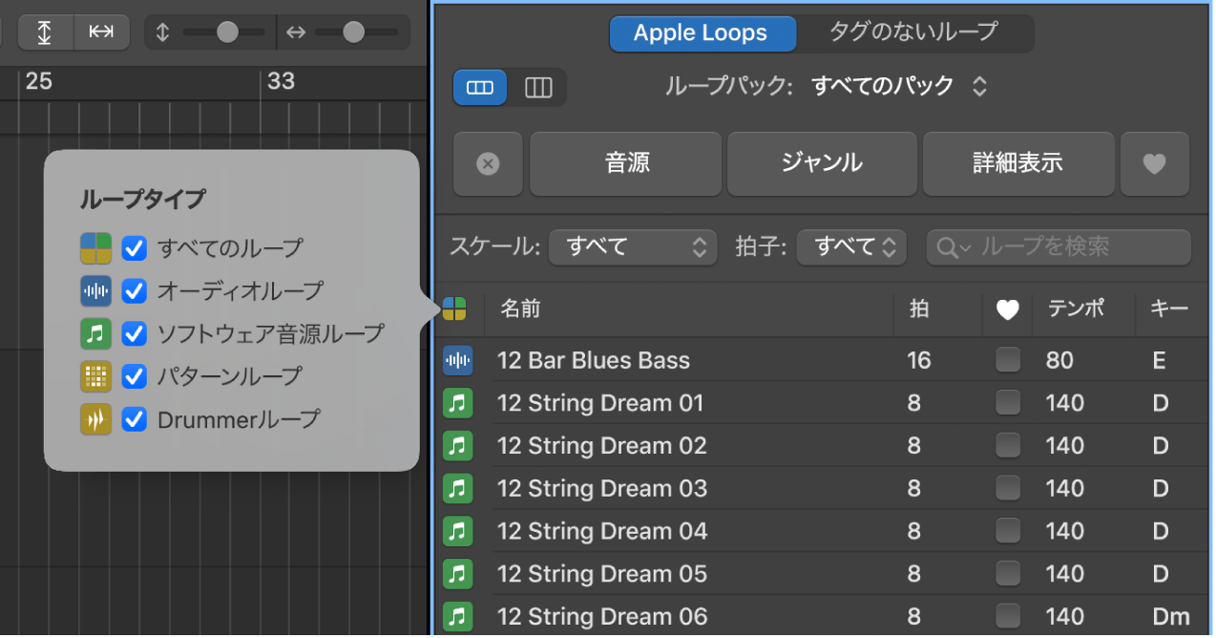Viewport: 1216px width, 638px height.
Task: Click key Dm of 12 String Dream 06
Action: coord(1171,617)
